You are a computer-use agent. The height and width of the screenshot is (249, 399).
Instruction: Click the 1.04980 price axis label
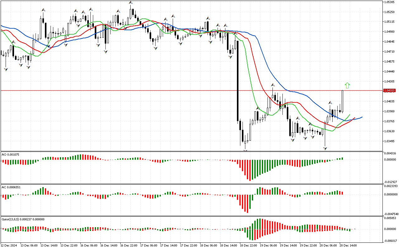[x=390, y=32]
